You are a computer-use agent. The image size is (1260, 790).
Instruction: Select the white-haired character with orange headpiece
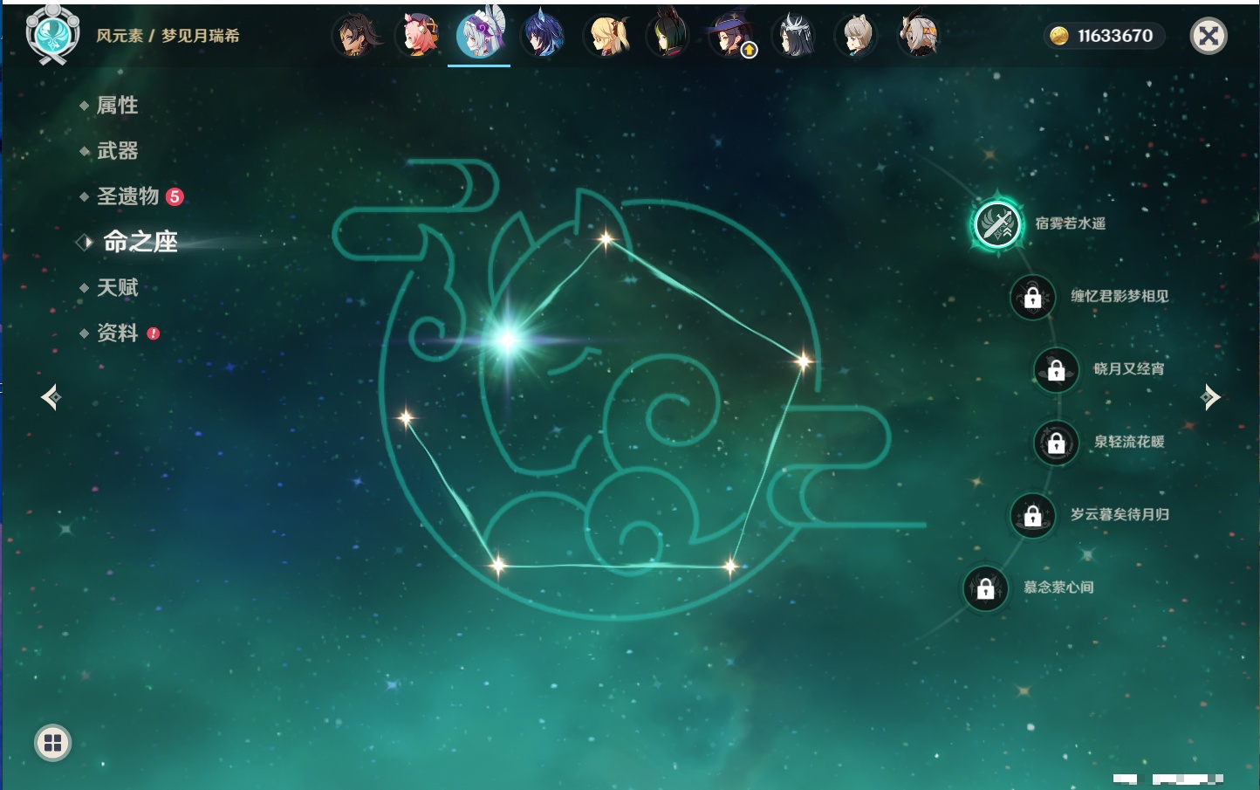pos(920,36)
